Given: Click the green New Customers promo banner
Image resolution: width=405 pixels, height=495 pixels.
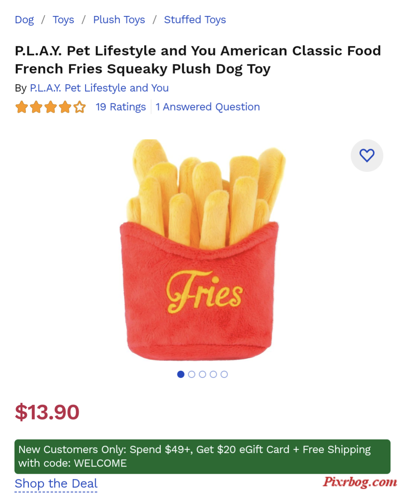Looking at the screenshot, I should [x=202, y=456].
